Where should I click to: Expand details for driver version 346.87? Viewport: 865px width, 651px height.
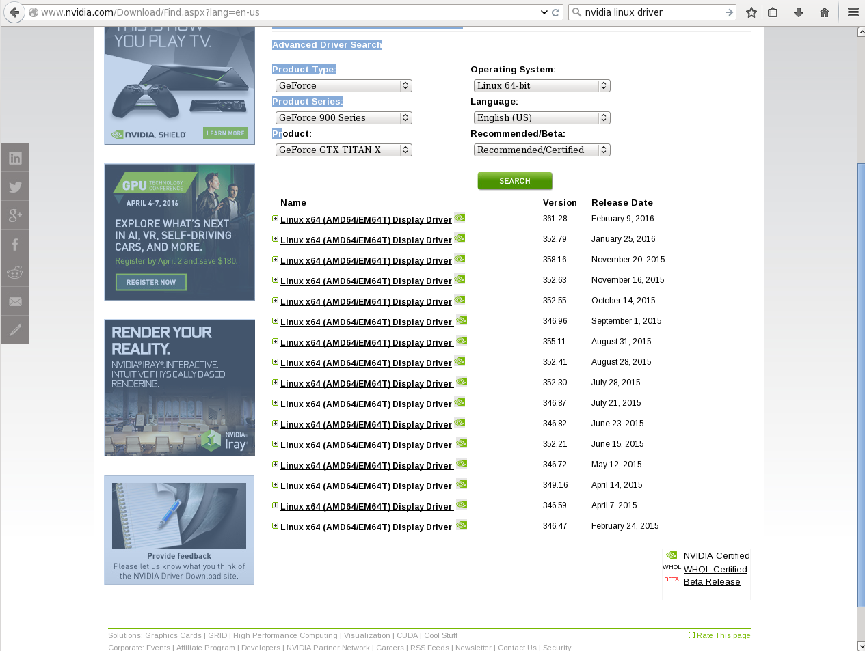pyautogui.click(x=275, y=403)
